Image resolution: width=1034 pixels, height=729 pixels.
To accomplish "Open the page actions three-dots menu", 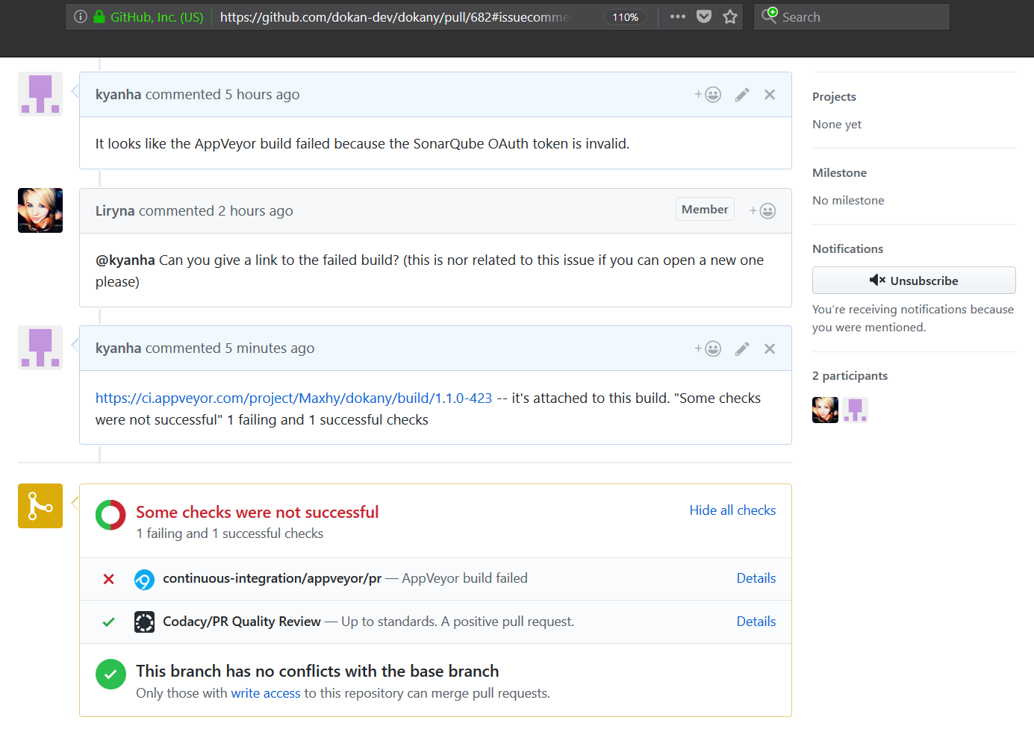I will click(678, 16).
